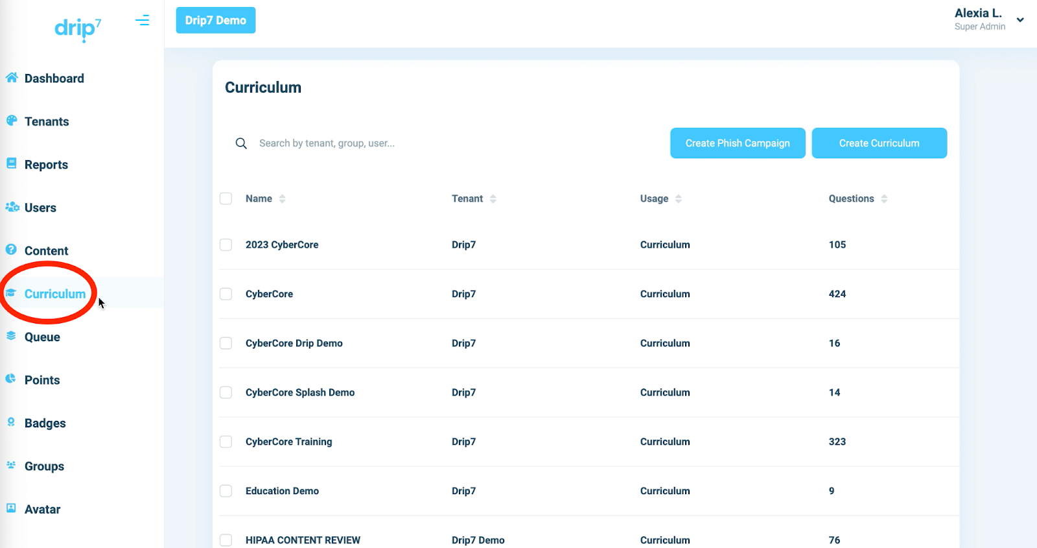Click the Points pie icon

11,379
